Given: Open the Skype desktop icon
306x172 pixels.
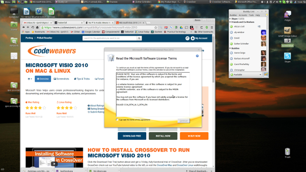Looking at the screenshot, I should click(x=288, y=57).
